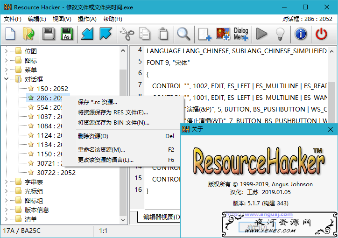Choose 将资源保存为 RES 文件(E) option
This screenshot has height=238, width=338.
click(123, 112)
